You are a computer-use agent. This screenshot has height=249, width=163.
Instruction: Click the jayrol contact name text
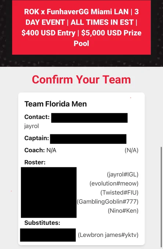tap(32, 126)
